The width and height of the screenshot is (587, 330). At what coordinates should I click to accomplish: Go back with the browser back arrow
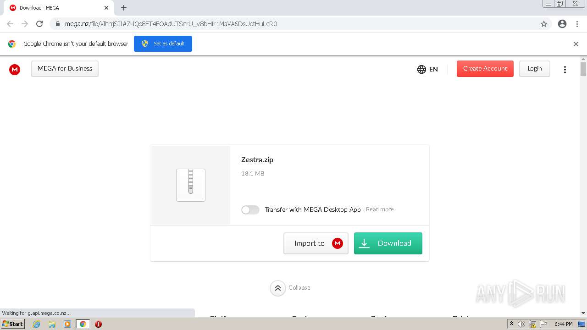10,24
